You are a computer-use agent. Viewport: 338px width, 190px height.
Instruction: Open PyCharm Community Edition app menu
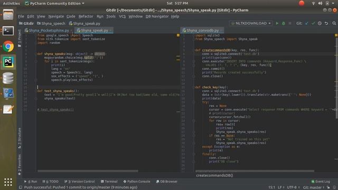tap(54, 3)
